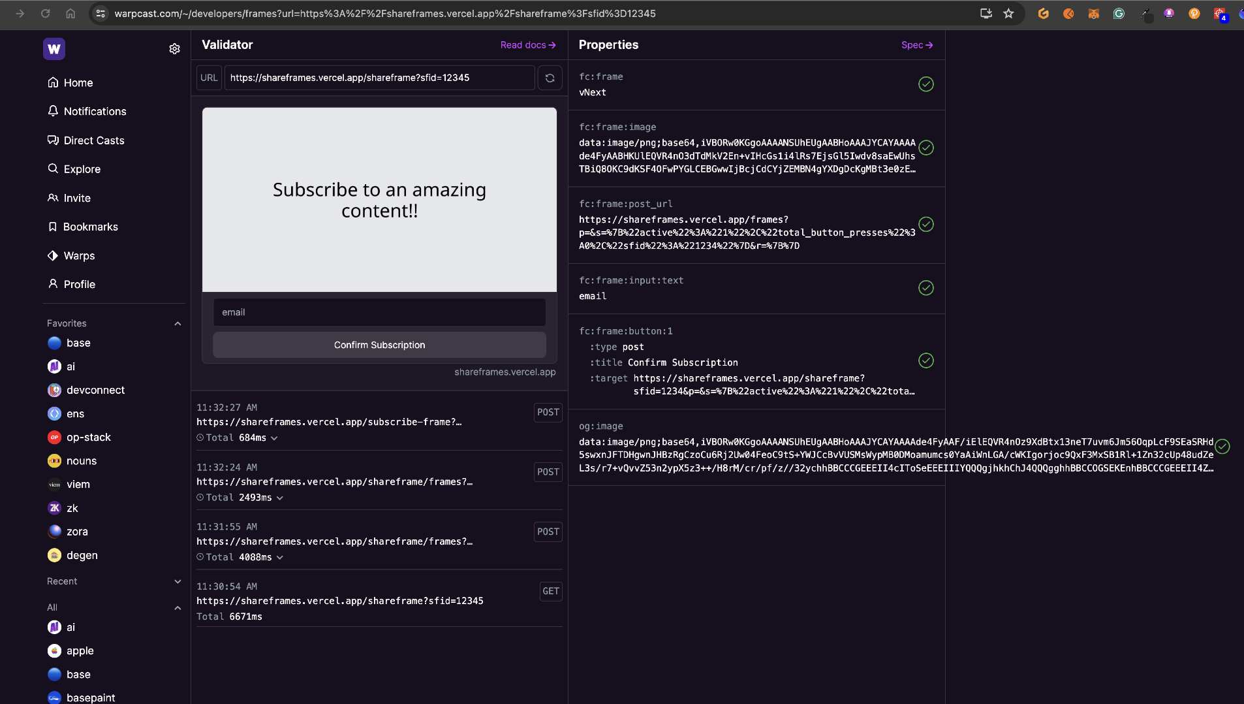Click the Warps diamond icon
This screenshot has height=704, width=1244.
click(x=53, y=255)
